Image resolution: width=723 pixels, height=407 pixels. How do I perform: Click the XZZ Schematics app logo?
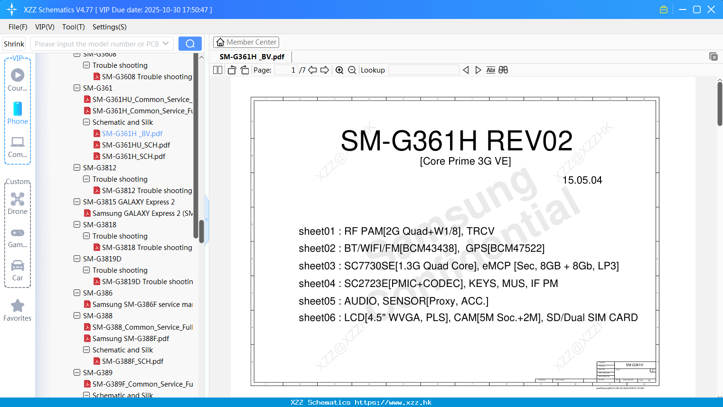(x=12, y=9)
